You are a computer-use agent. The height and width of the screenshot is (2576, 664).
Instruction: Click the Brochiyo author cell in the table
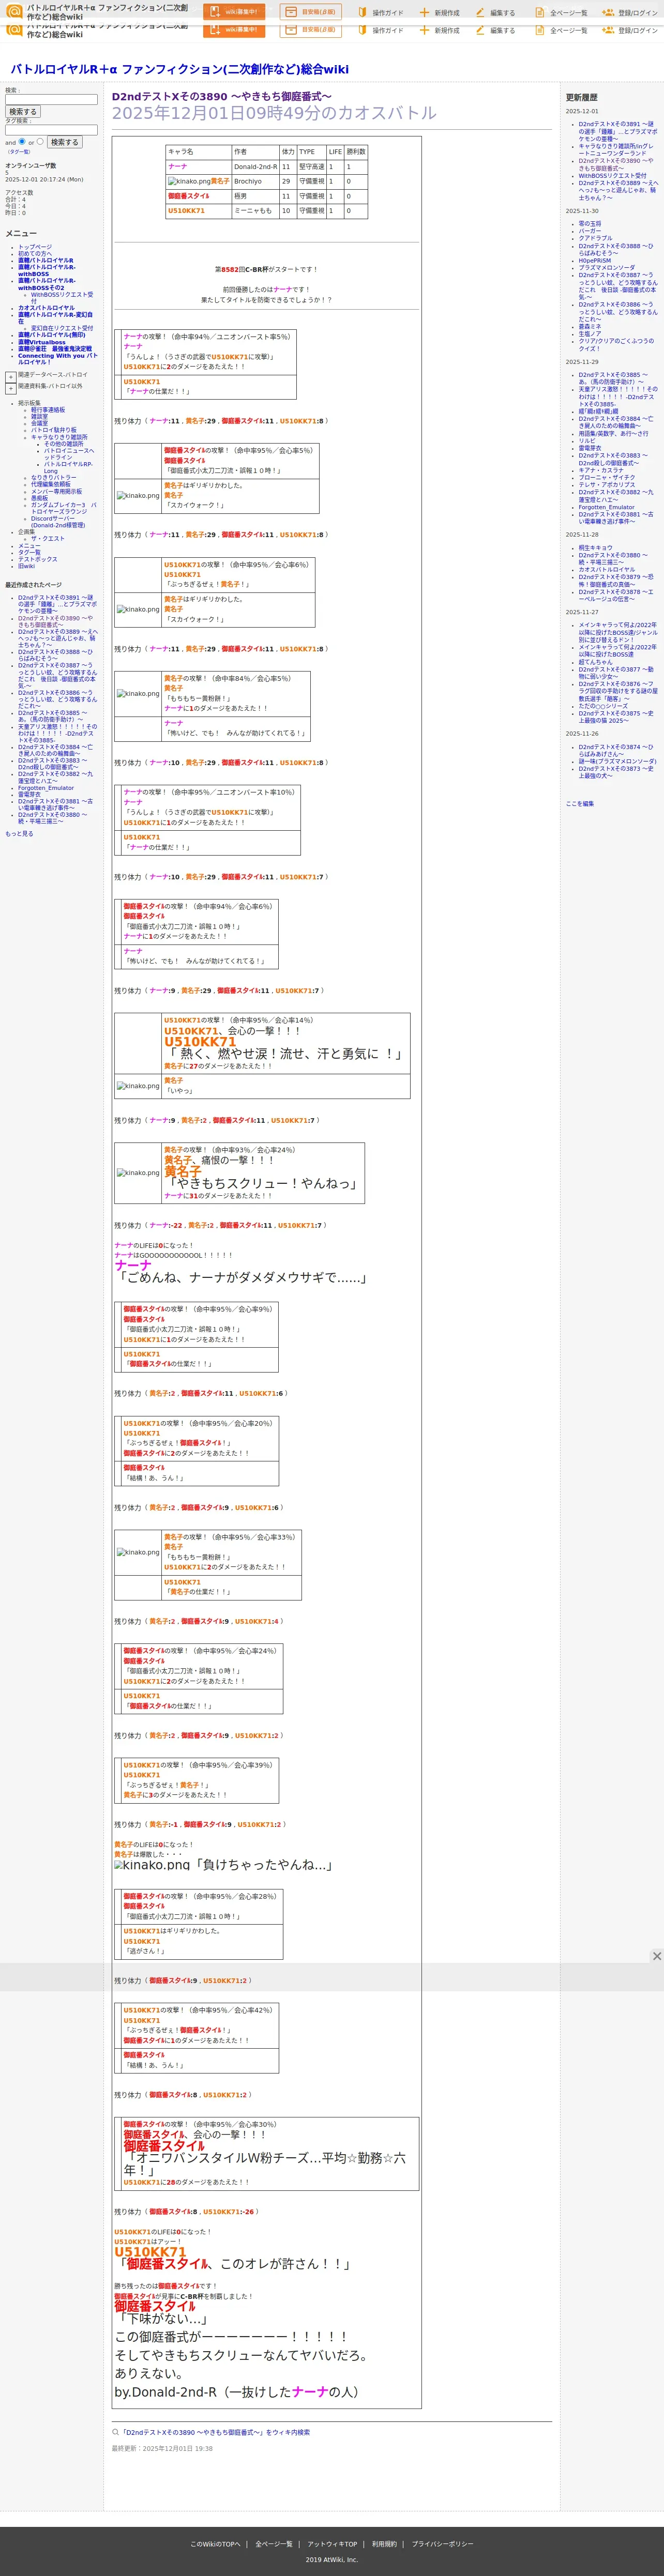tap(255, 182)
